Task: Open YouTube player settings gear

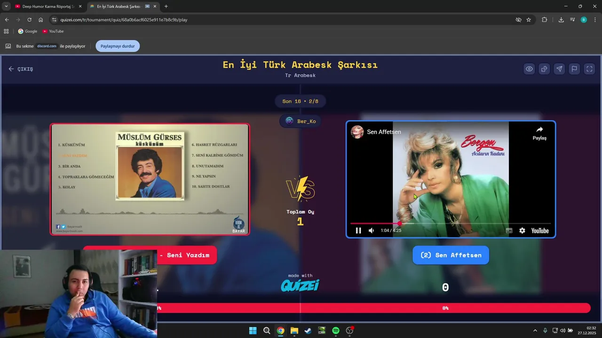Action: coord(522,230)
